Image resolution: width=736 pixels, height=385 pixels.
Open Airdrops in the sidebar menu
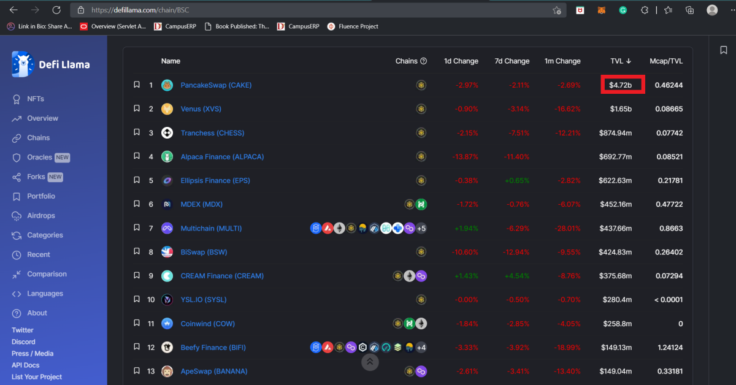(x=40, y=216)
